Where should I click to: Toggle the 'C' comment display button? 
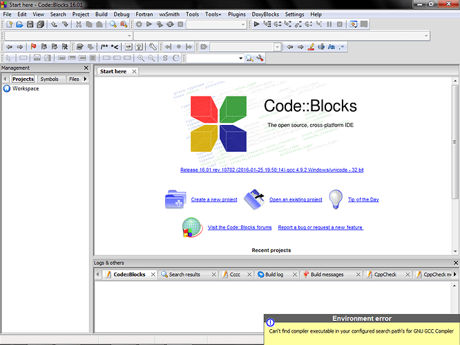tap(175, 58)
